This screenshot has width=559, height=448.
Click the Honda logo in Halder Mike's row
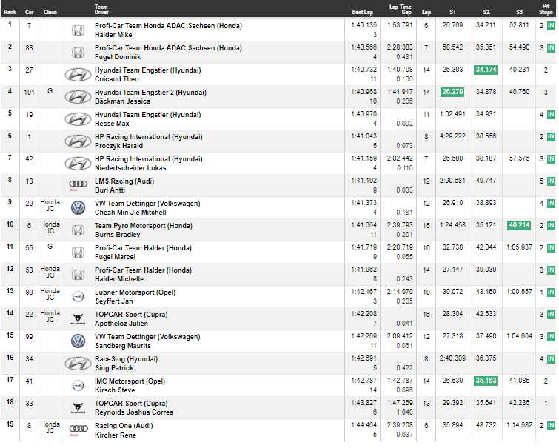click(78, 30)
